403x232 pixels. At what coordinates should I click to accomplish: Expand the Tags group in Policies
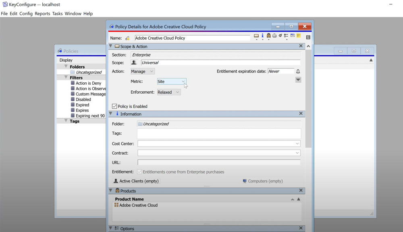[x=66, y=121]
